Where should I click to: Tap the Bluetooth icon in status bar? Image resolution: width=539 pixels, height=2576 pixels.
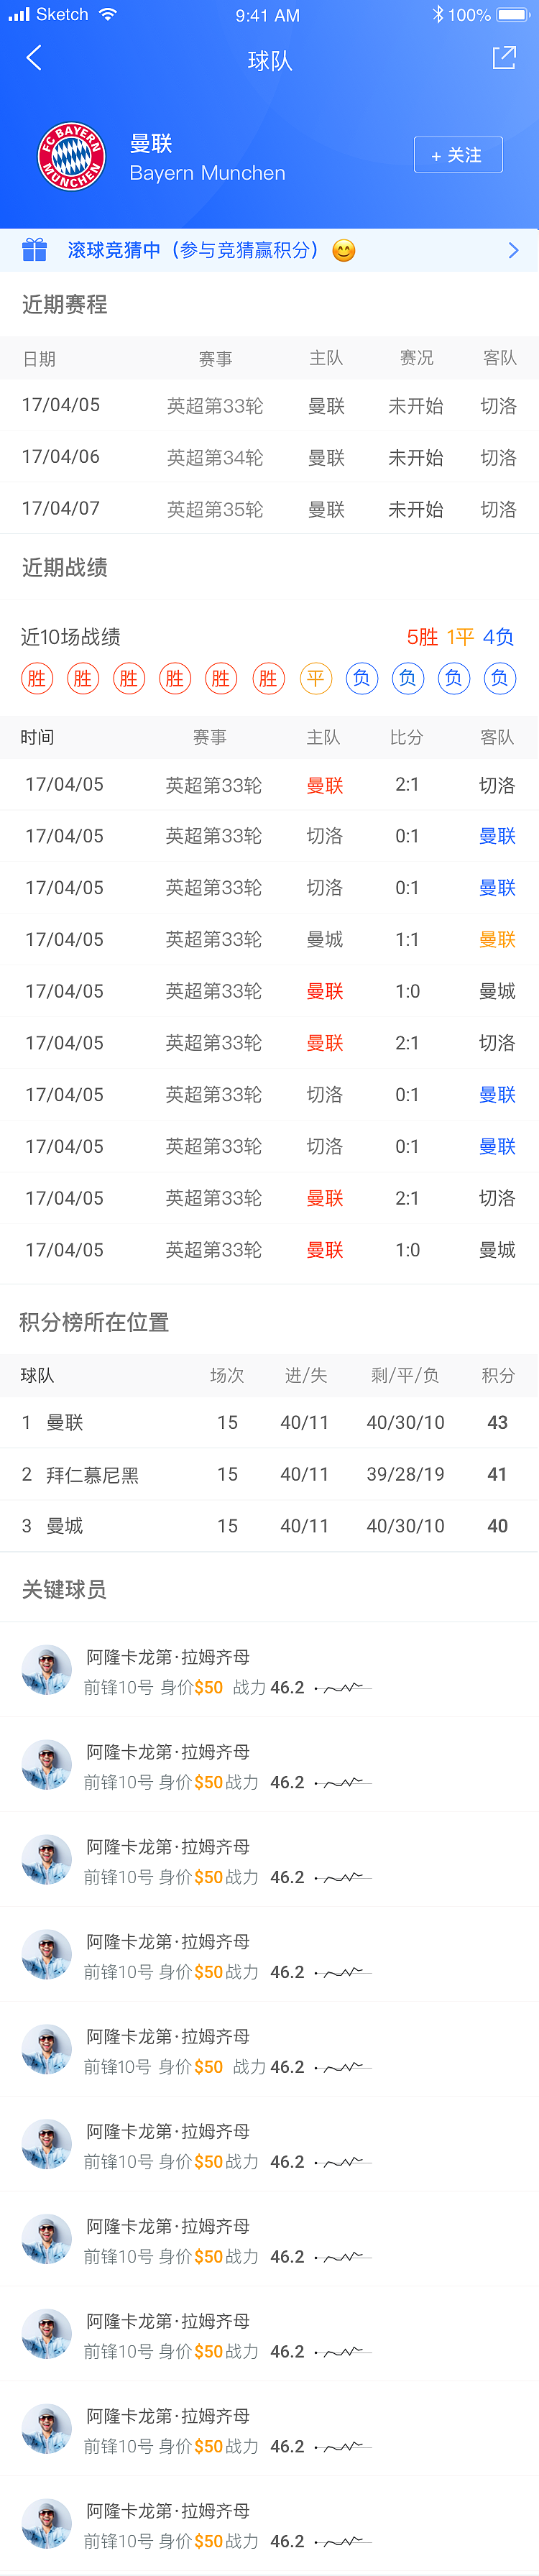[438, 15]
